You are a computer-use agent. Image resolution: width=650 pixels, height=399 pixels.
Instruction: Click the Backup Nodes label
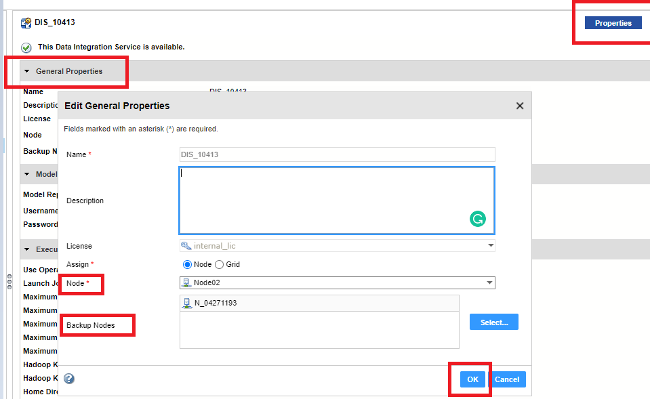[90, 325]
